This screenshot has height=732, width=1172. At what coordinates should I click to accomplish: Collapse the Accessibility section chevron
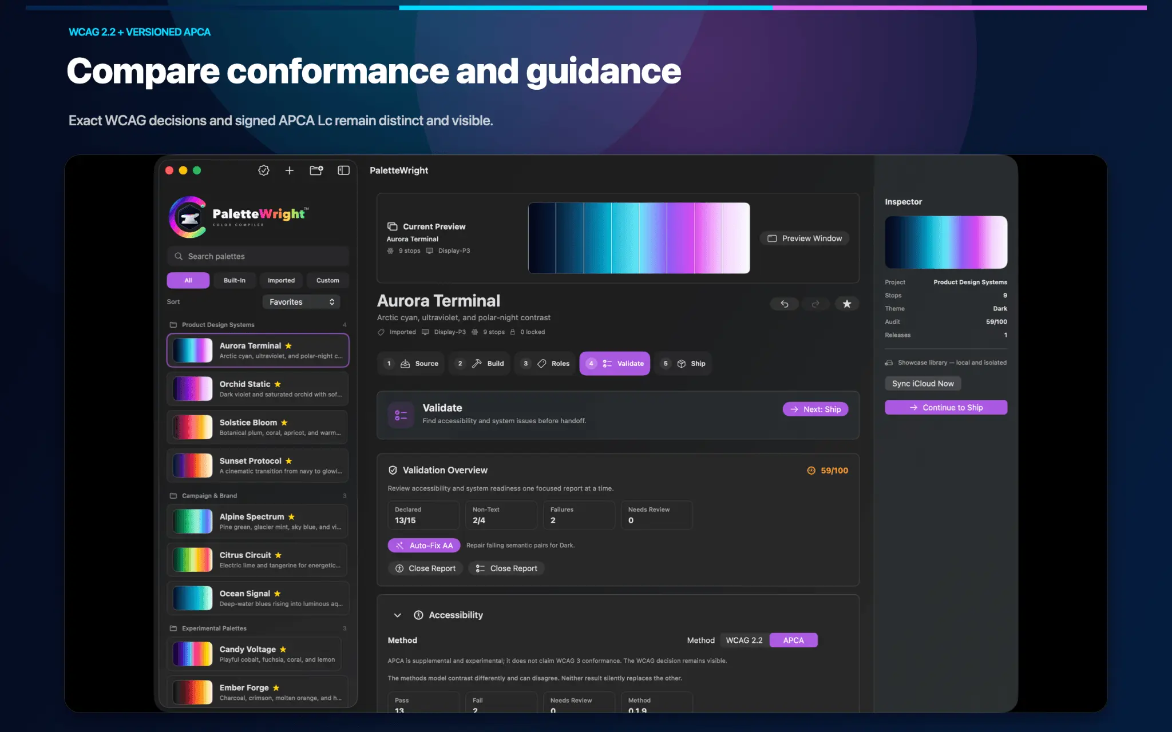397,615
